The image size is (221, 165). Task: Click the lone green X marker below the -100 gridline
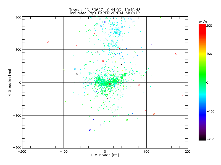[x=127, y=120]
